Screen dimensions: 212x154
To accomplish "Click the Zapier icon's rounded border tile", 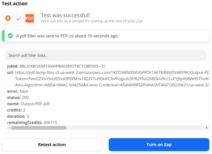I will (8, 18).
